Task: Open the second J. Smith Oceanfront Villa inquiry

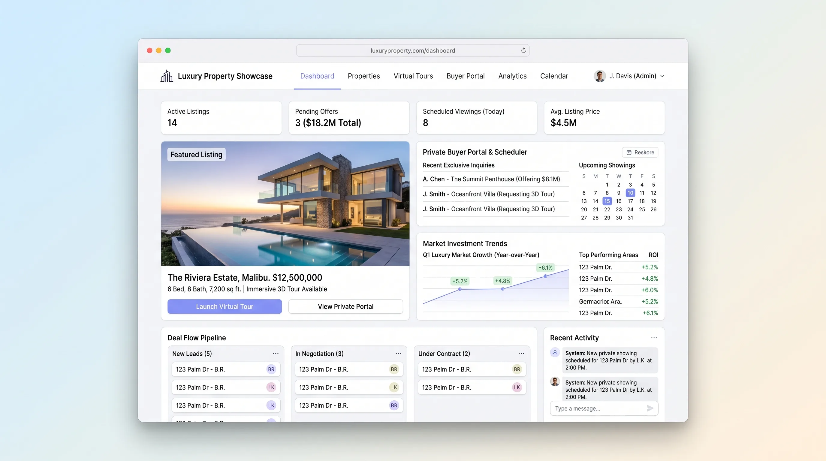Action: [496, 209]
